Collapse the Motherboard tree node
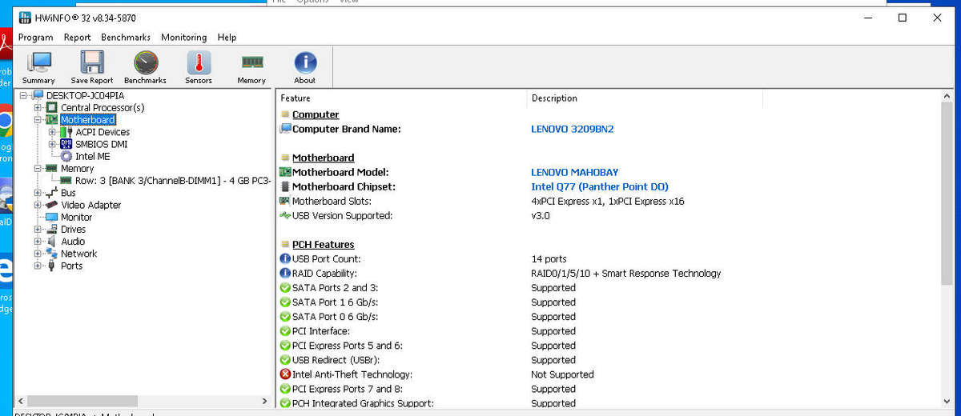This screenshot has height=416, width=961. pos(38,119)
